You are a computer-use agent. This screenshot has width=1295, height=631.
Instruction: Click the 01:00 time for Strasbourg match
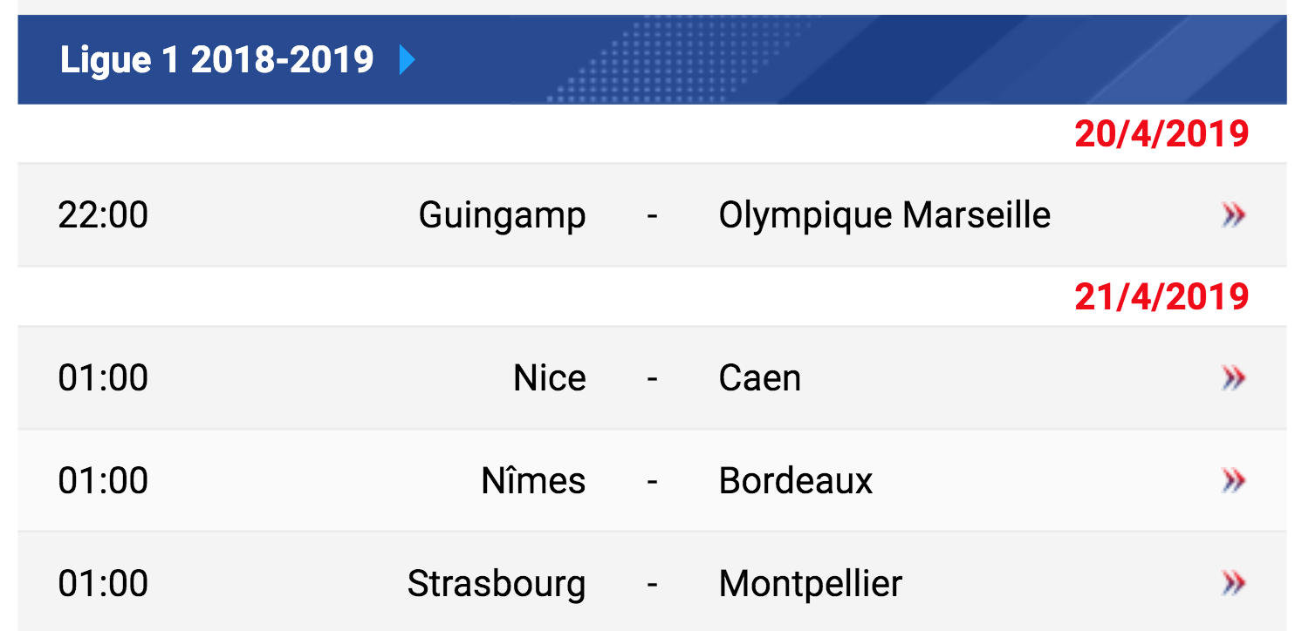(x=103, y=583)
